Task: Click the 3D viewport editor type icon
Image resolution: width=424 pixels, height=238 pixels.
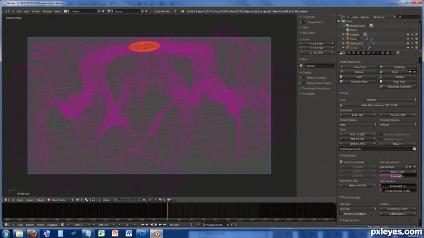Action: point(6,200)
